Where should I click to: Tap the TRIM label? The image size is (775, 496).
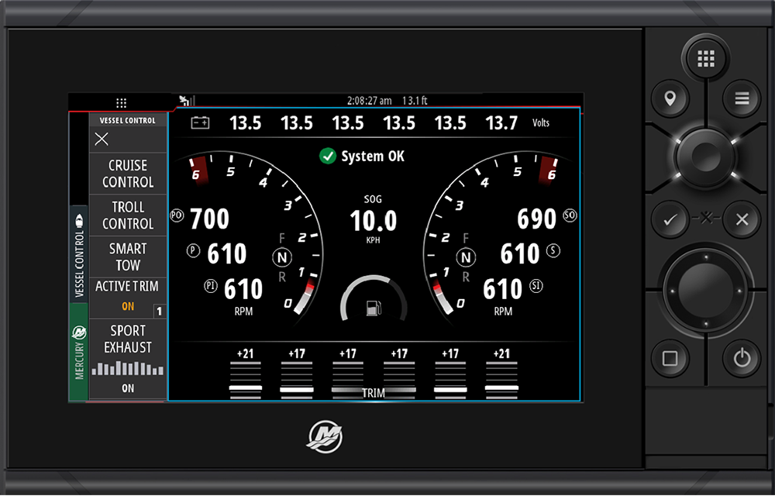coord(374,393)
